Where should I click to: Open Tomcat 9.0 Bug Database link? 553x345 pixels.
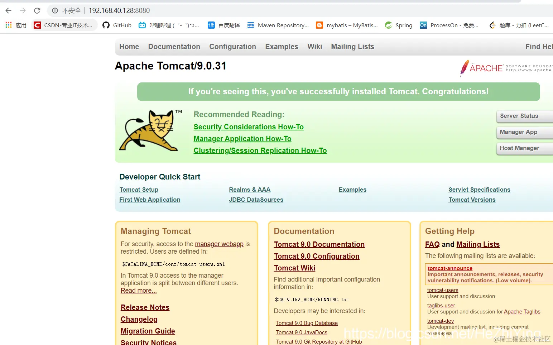point(307,323)
